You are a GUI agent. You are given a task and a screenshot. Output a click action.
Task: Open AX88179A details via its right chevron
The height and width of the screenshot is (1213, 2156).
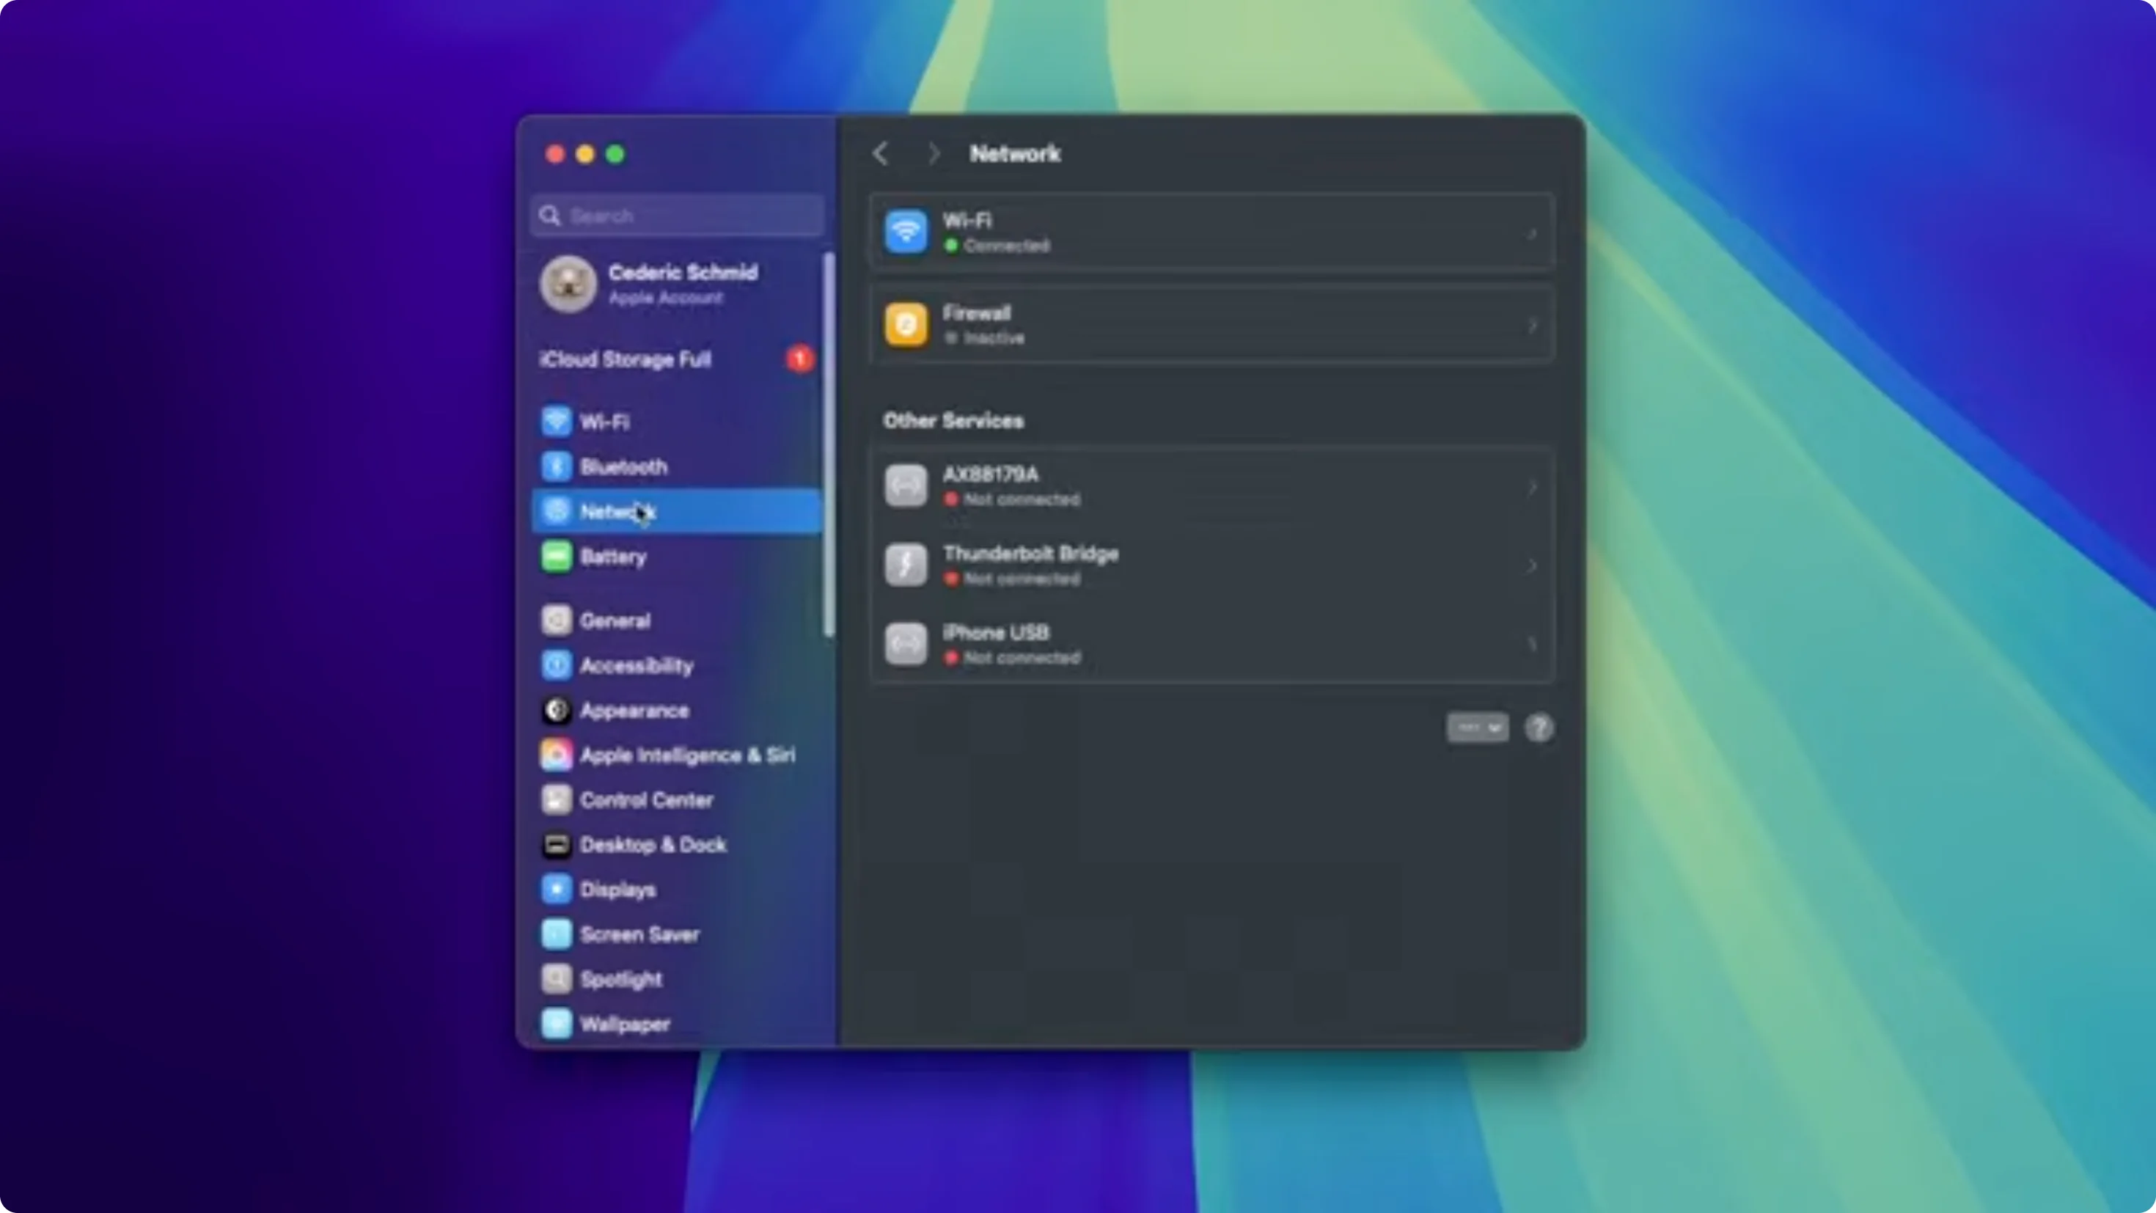click(1533, 486)
